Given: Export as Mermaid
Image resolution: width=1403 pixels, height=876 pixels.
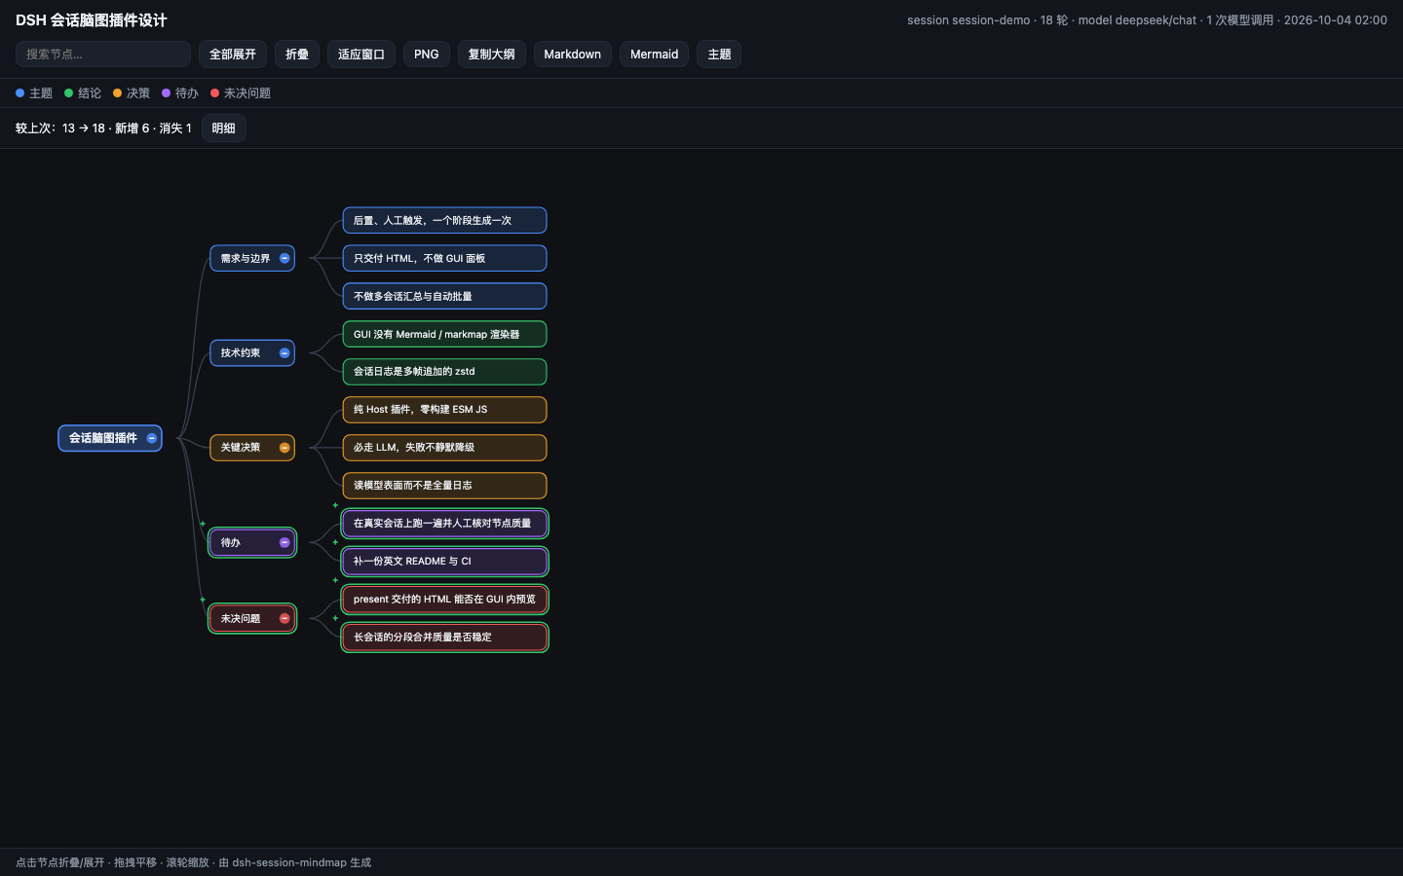Looking at the screenshot, I should (655, 55).
